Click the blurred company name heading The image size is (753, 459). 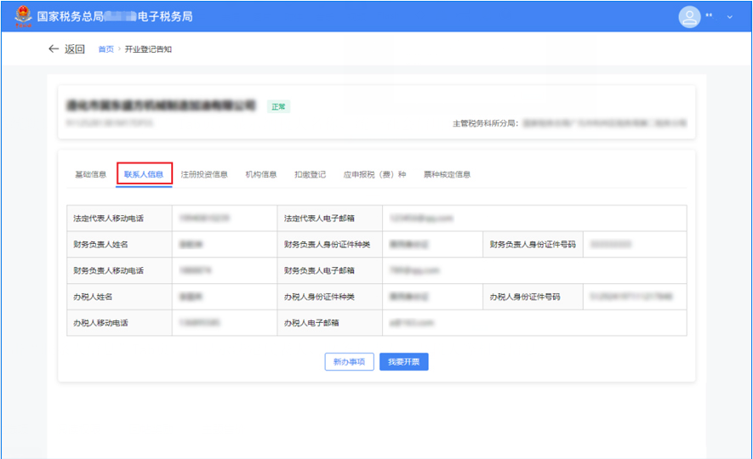click(160, 105)
